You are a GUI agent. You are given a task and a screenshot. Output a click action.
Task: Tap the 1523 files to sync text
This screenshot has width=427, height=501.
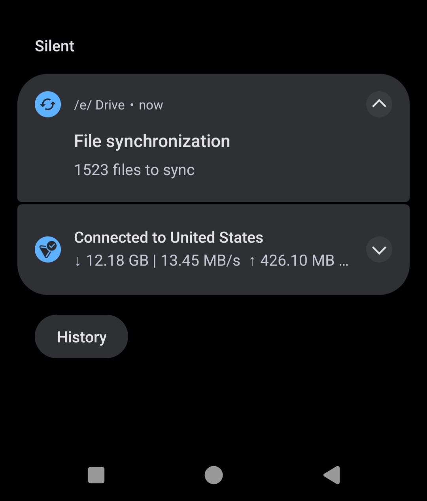coord(134,170)
